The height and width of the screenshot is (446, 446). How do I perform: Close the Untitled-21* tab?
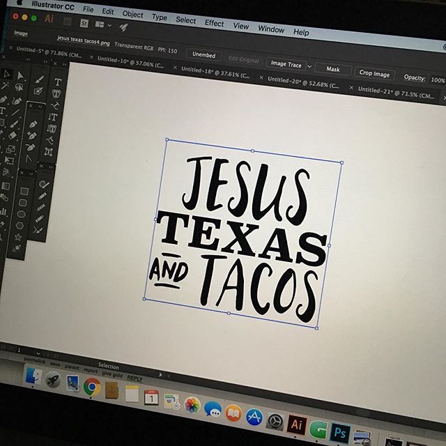coord(351,88)
